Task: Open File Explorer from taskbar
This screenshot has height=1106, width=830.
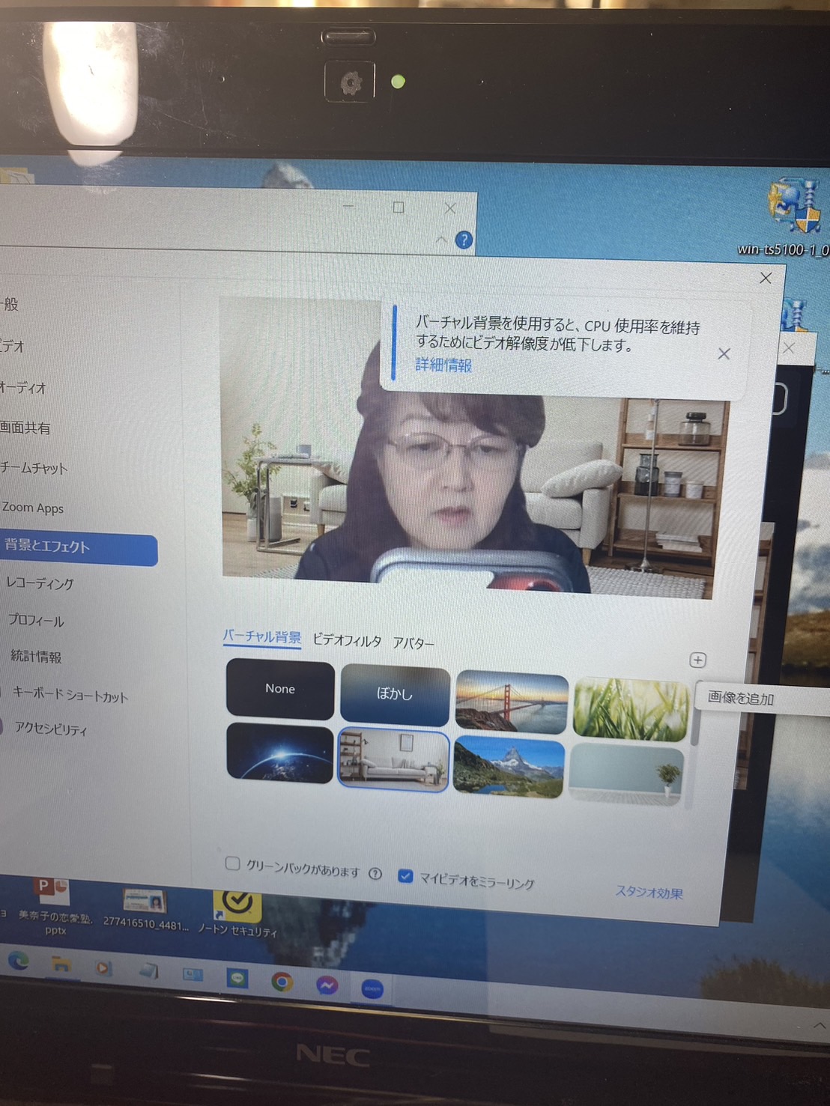Action: point(61,964)
